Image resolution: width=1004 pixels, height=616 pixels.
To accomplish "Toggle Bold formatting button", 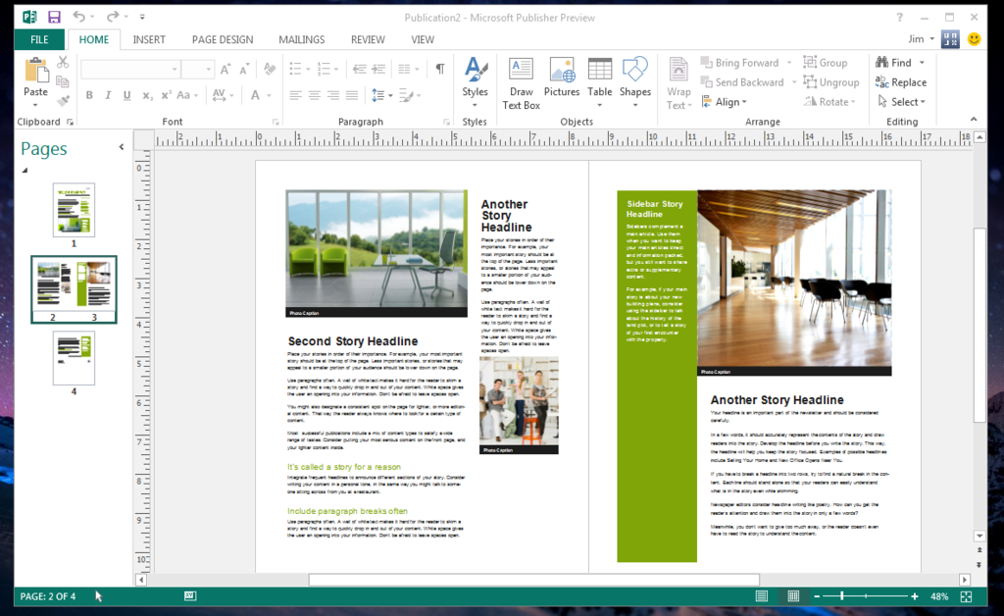I will (x=89, y=95).
